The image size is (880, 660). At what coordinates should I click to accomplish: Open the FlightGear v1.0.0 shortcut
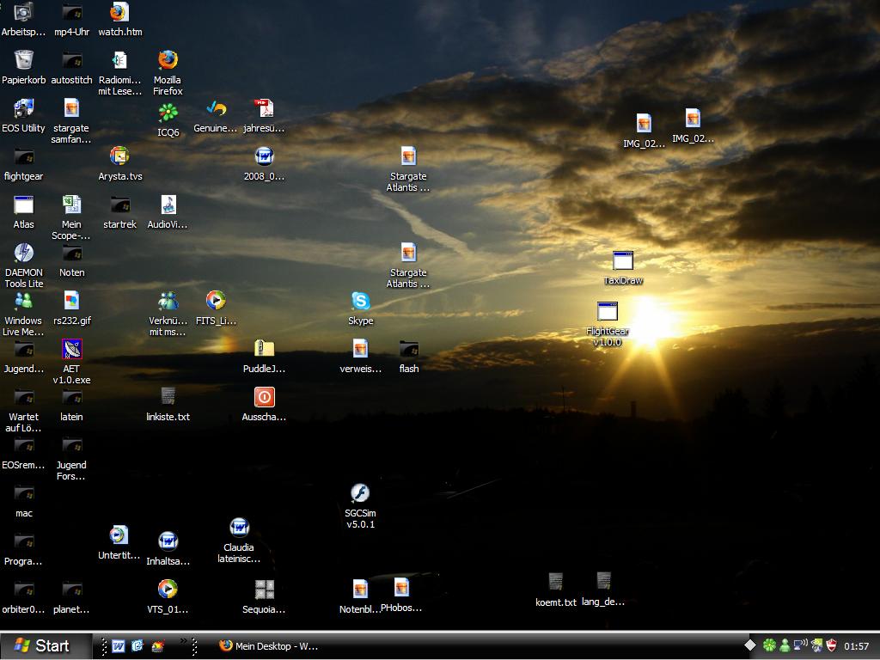click(x=608, y=312)
